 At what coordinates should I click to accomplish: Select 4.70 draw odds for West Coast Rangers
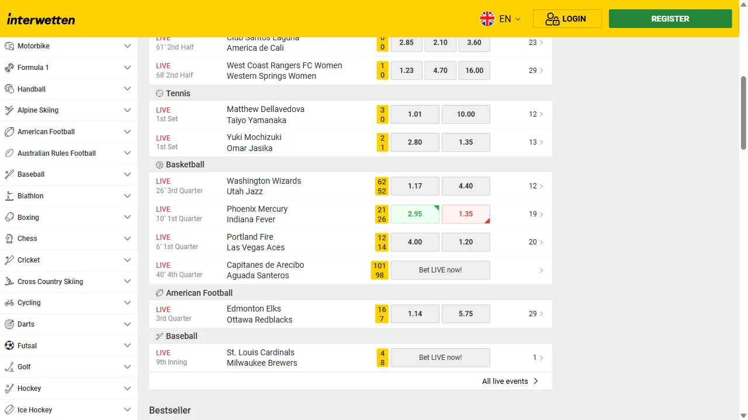tap(441, 71)
